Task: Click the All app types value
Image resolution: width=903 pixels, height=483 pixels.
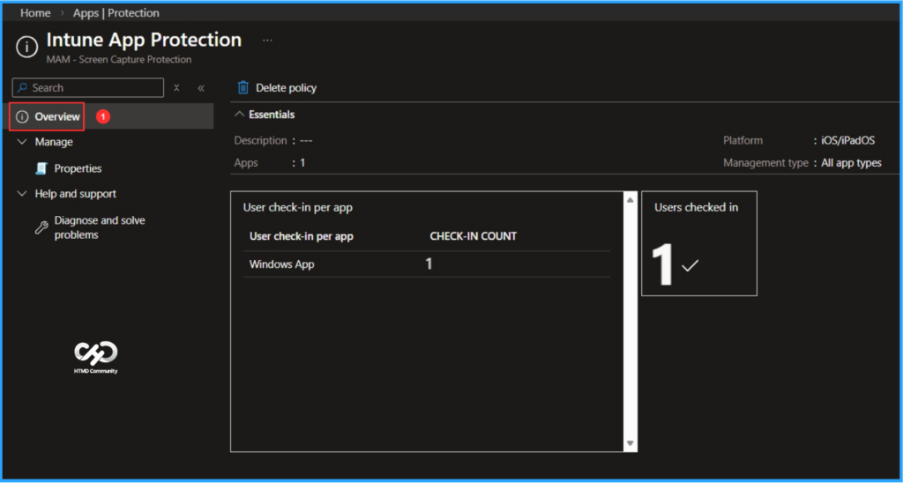Action: (851, 163)
